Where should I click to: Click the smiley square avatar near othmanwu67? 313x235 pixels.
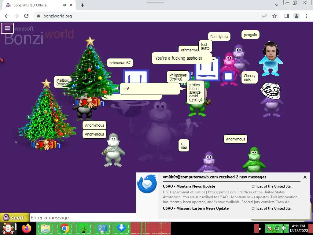[x=136, y=76]
